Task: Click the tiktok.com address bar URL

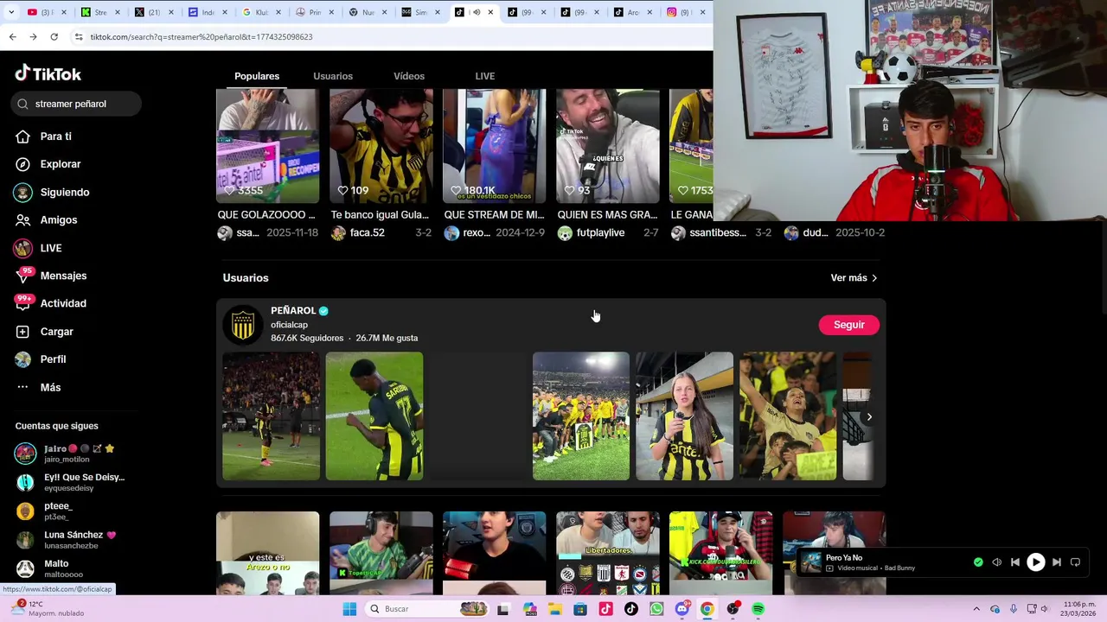Action: pos(202,37)
